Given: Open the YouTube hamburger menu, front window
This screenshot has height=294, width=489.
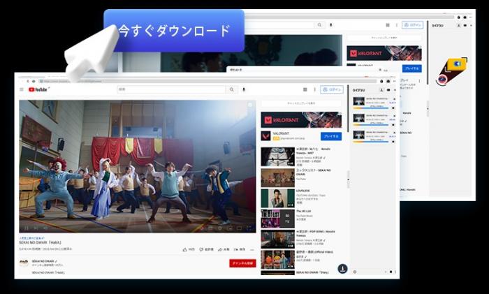Looking at the screenshot, I should pos(22,89).
